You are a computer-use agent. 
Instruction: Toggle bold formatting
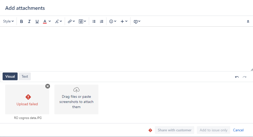21,21
